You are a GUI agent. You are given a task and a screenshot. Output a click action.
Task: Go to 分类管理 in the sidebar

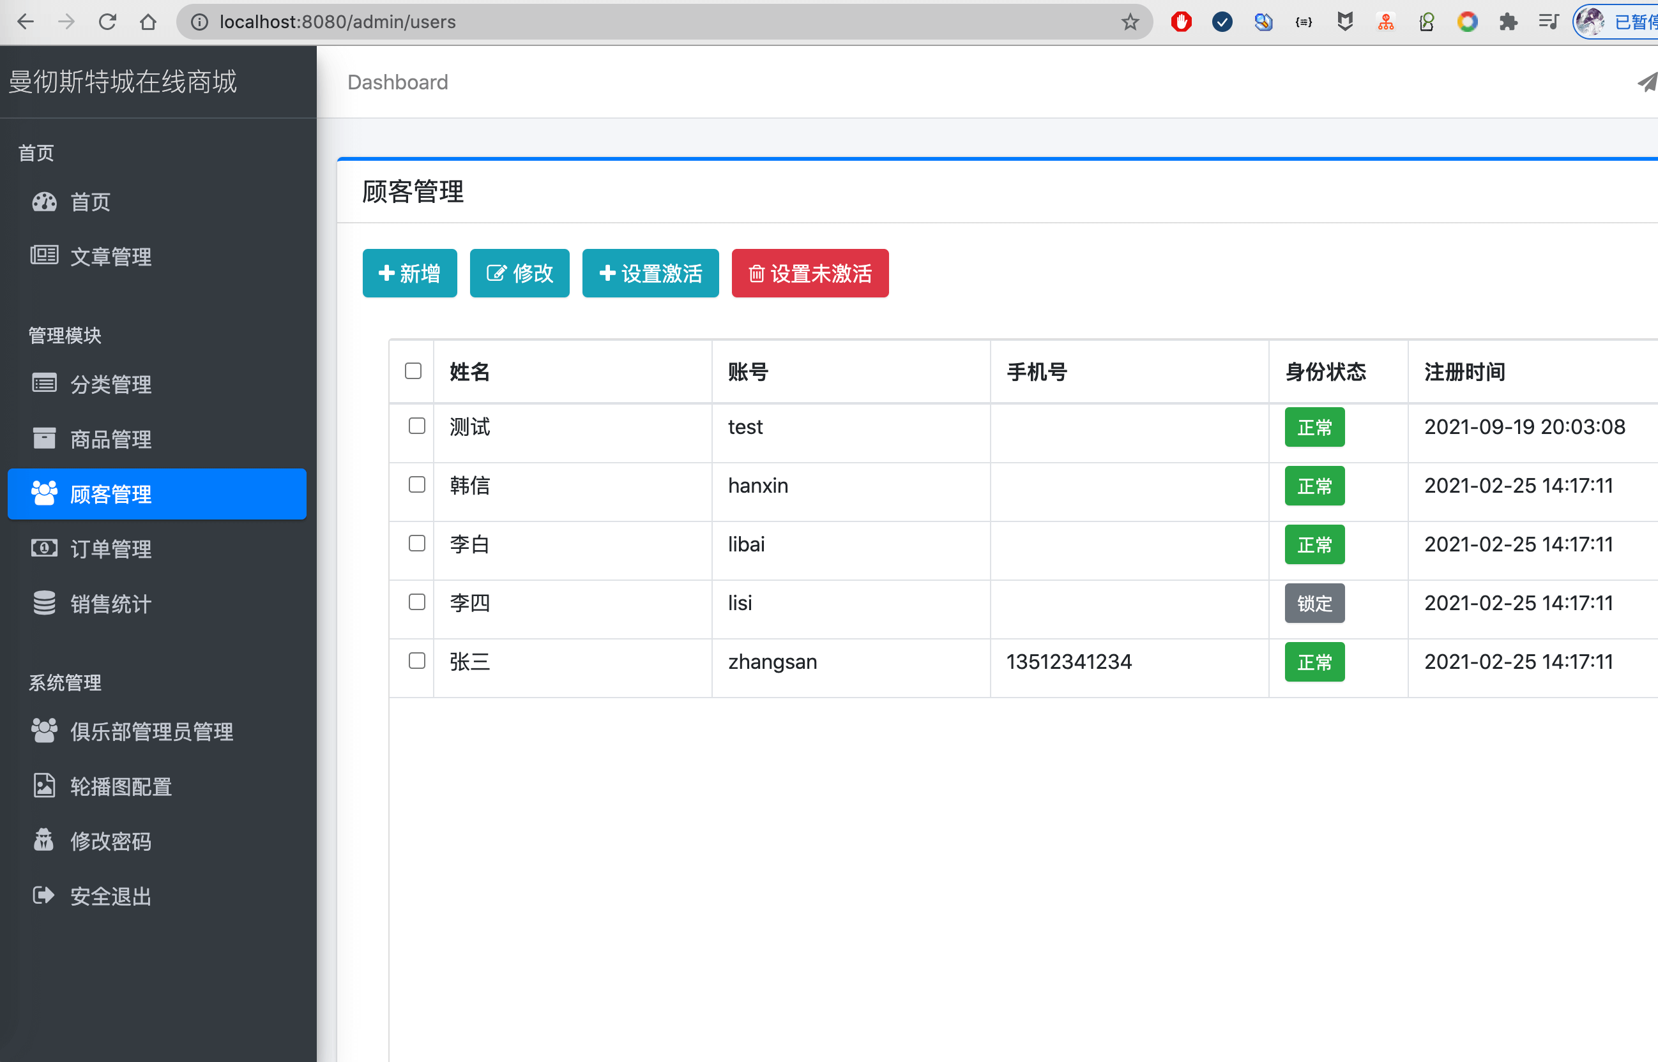click(157, 384)
